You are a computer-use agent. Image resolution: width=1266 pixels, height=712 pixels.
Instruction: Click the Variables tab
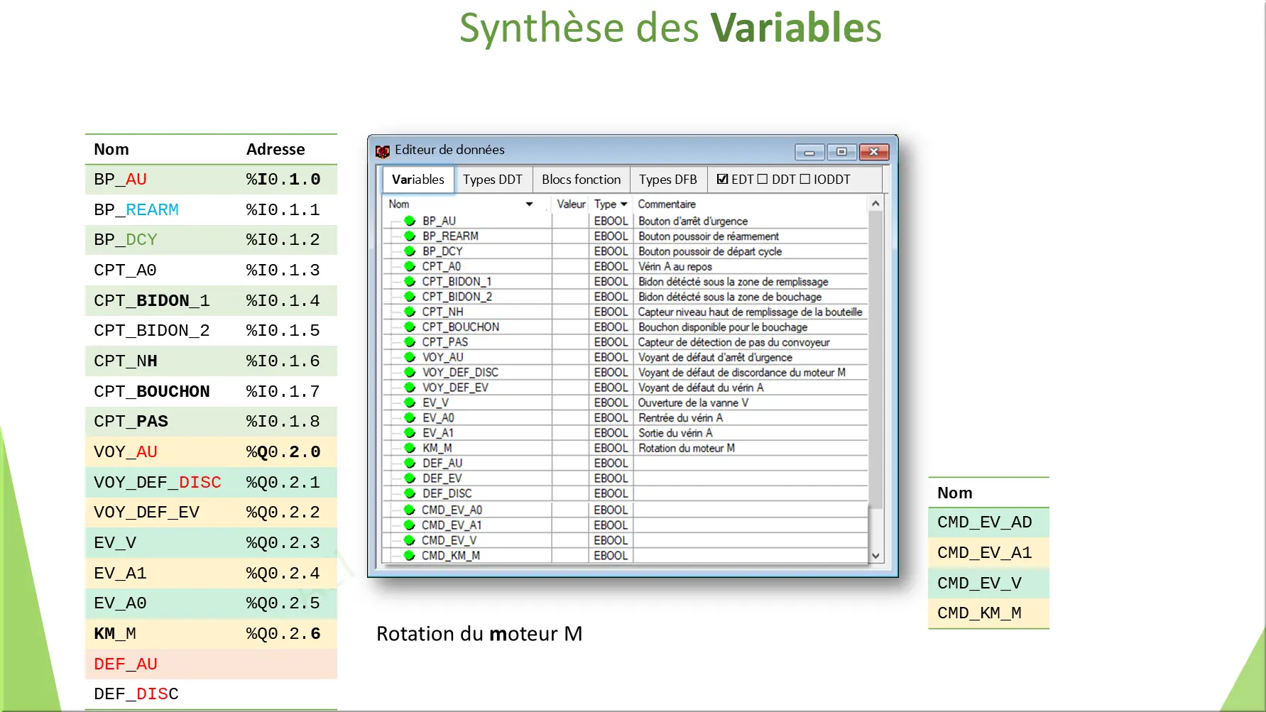pos(418,179)
